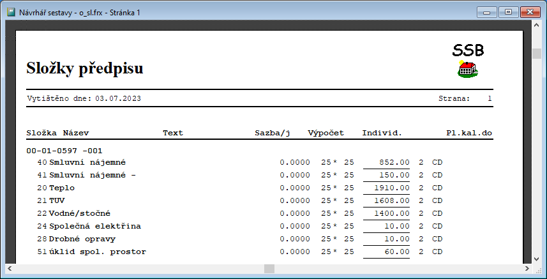Click the Sazba/j column header

[x=273, y=133]
